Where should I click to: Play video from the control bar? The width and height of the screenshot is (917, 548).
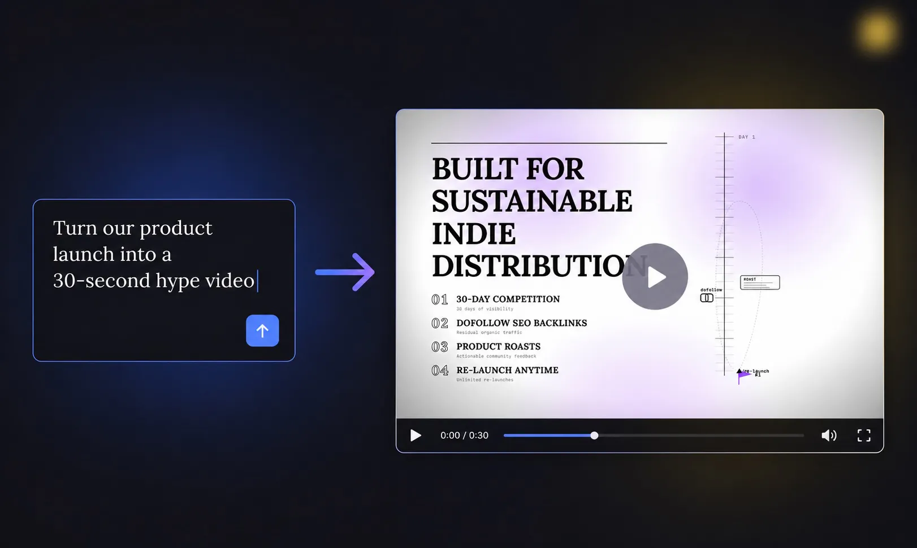(416, 436)
